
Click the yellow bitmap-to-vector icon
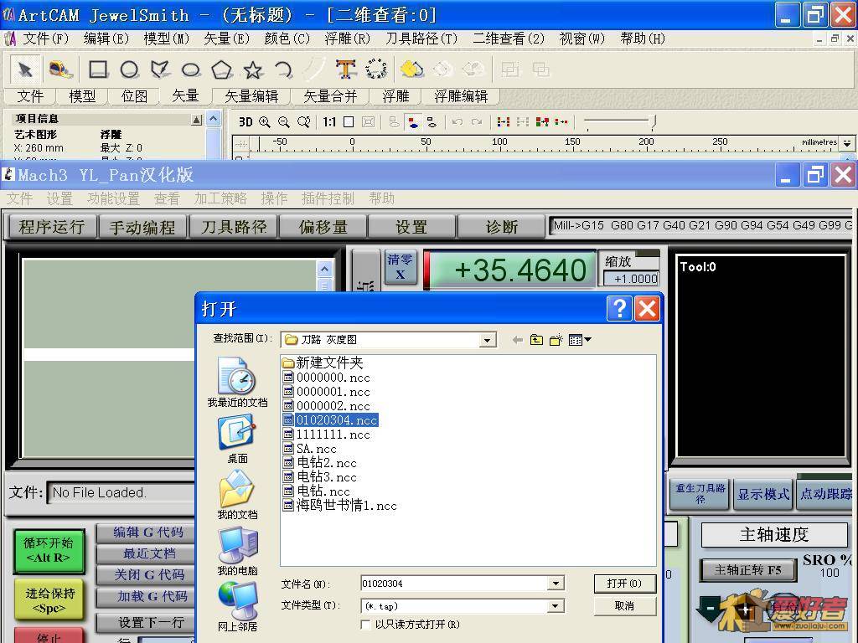pyautogui.click(x=411, y=69)
